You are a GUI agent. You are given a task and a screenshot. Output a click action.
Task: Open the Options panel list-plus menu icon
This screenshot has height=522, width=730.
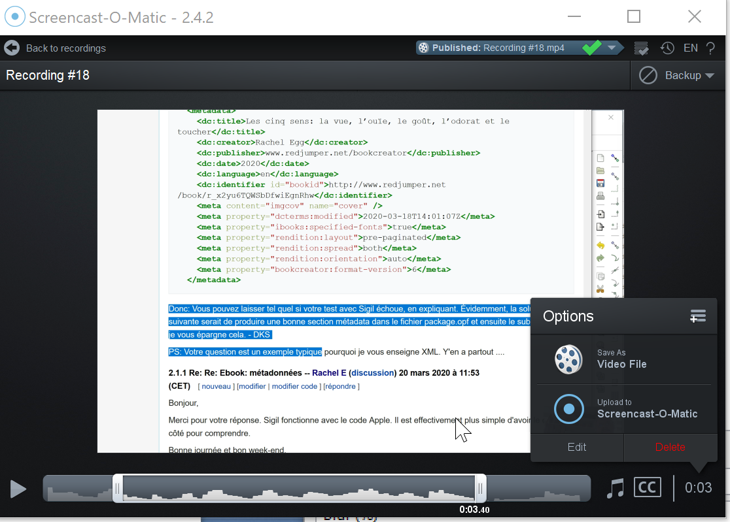pyautogui.click(x=698, y=316)
